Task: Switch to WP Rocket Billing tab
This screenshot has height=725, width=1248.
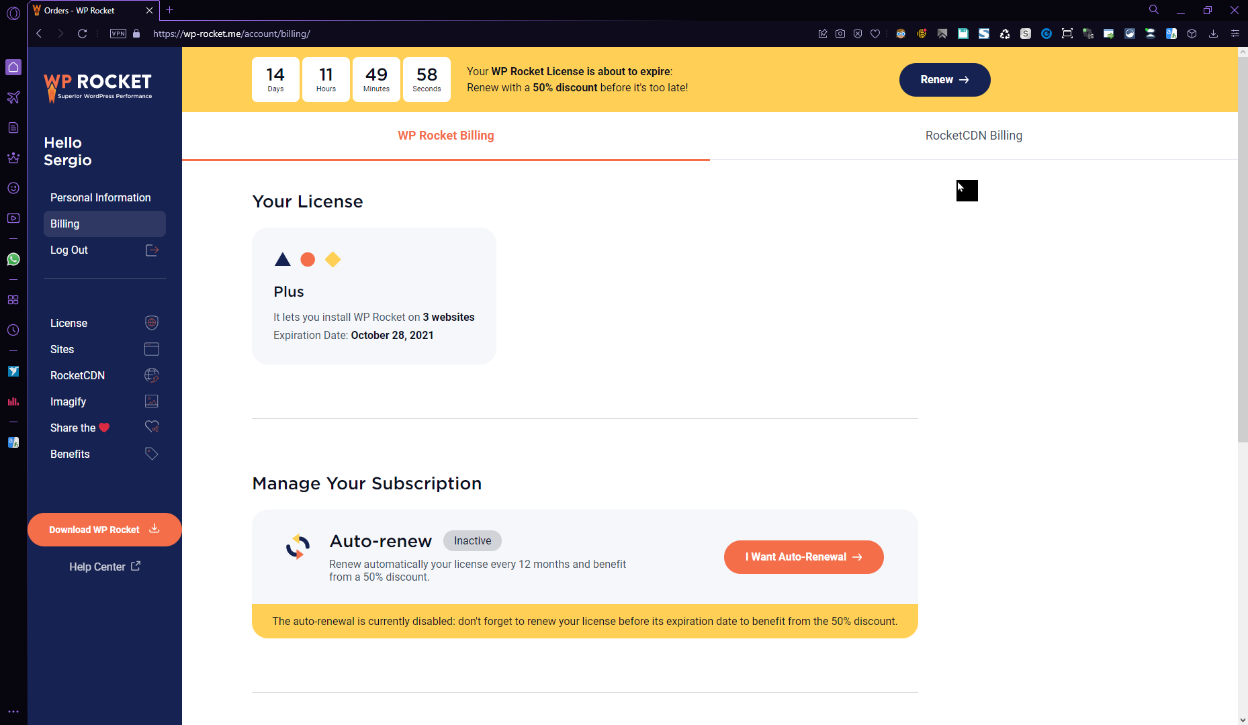Action: click(446, 136)
